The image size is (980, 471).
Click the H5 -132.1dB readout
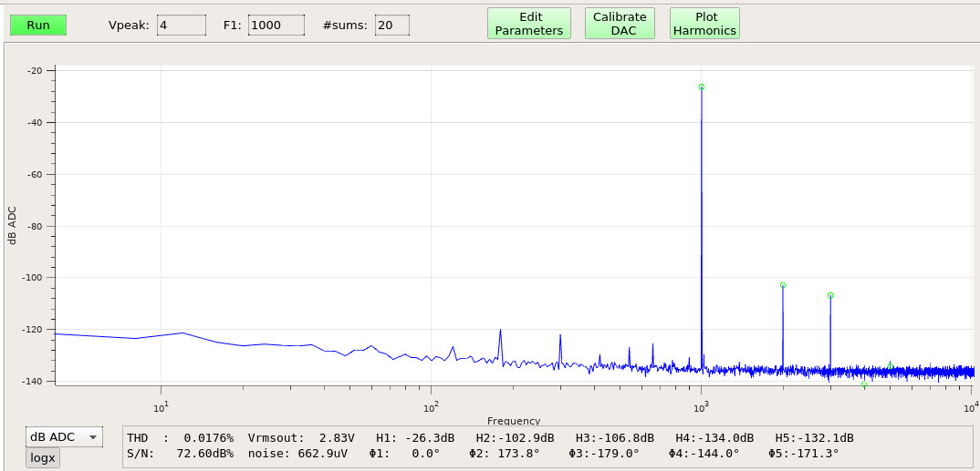pyautogui.click(x=814, y=438)
